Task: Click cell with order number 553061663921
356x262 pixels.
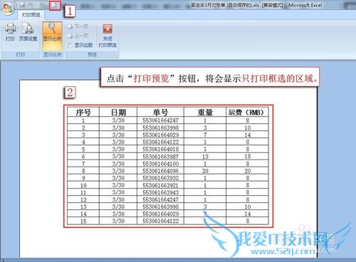Action: (x=160, y=185)
